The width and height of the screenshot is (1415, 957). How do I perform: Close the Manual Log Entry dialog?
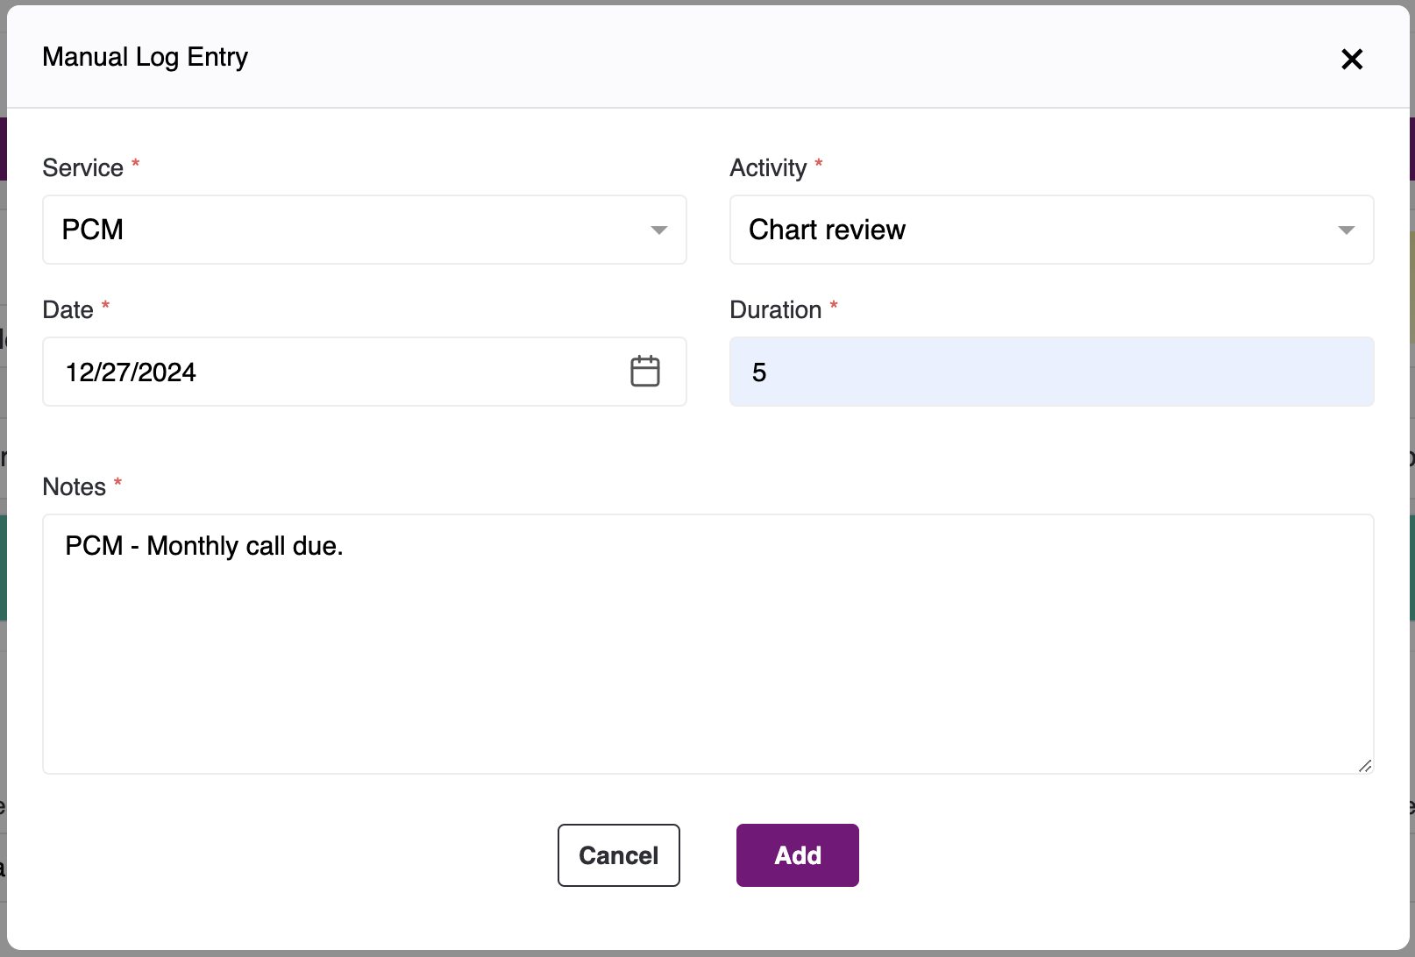1352,59
